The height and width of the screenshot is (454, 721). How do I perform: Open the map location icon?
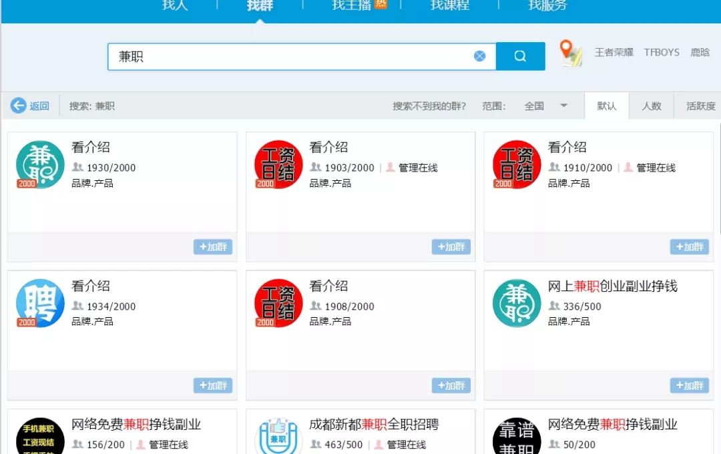570,53
